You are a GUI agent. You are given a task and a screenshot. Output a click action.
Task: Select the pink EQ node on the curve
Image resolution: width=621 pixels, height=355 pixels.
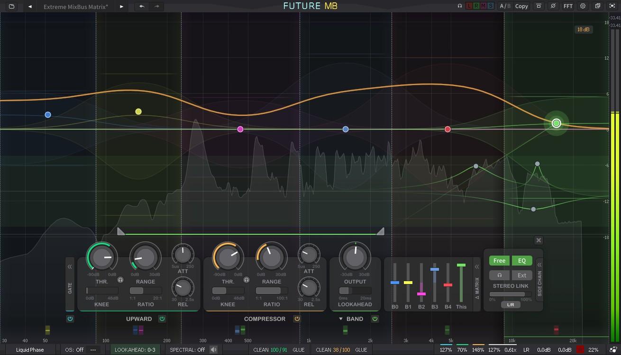click(x=240, y=129)
